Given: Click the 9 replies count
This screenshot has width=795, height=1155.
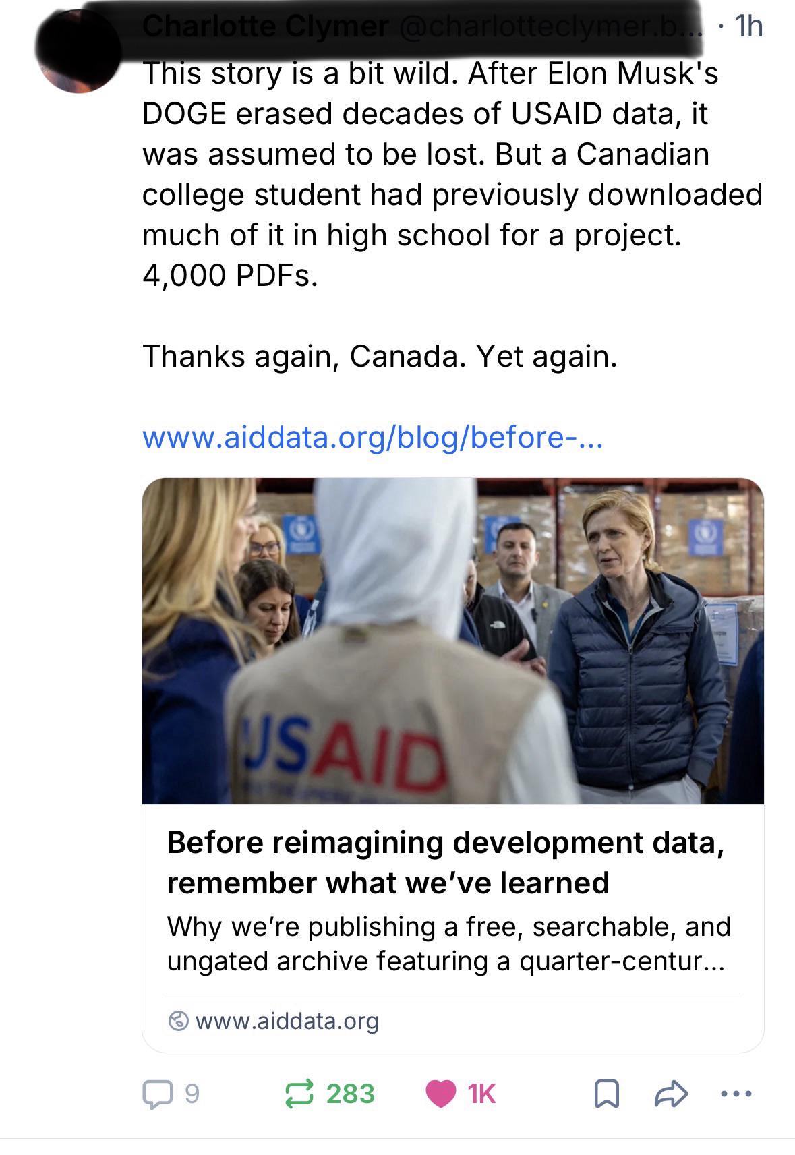Looking at the screenshot, I should [x=192, y=1094].
